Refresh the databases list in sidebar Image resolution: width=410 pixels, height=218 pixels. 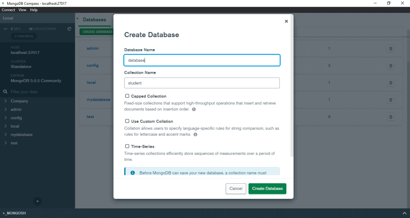[69, 29]
